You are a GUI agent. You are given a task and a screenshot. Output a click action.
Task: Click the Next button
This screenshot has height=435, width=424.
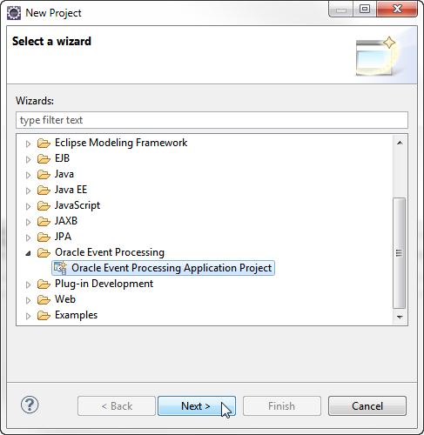[x=197, y=405]
